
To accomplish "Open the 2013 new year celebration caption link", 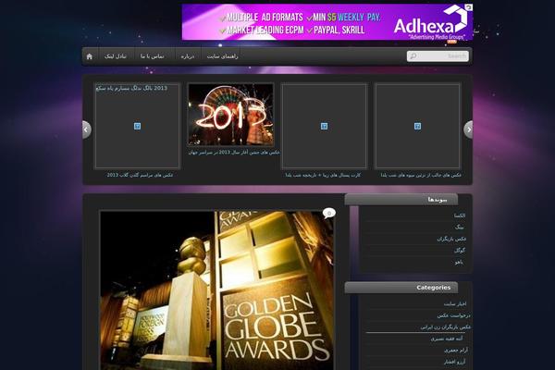I will 234,153.
